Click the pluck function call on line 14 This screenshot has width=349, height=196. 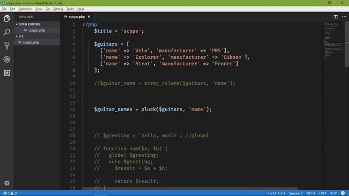click(148, 109)
